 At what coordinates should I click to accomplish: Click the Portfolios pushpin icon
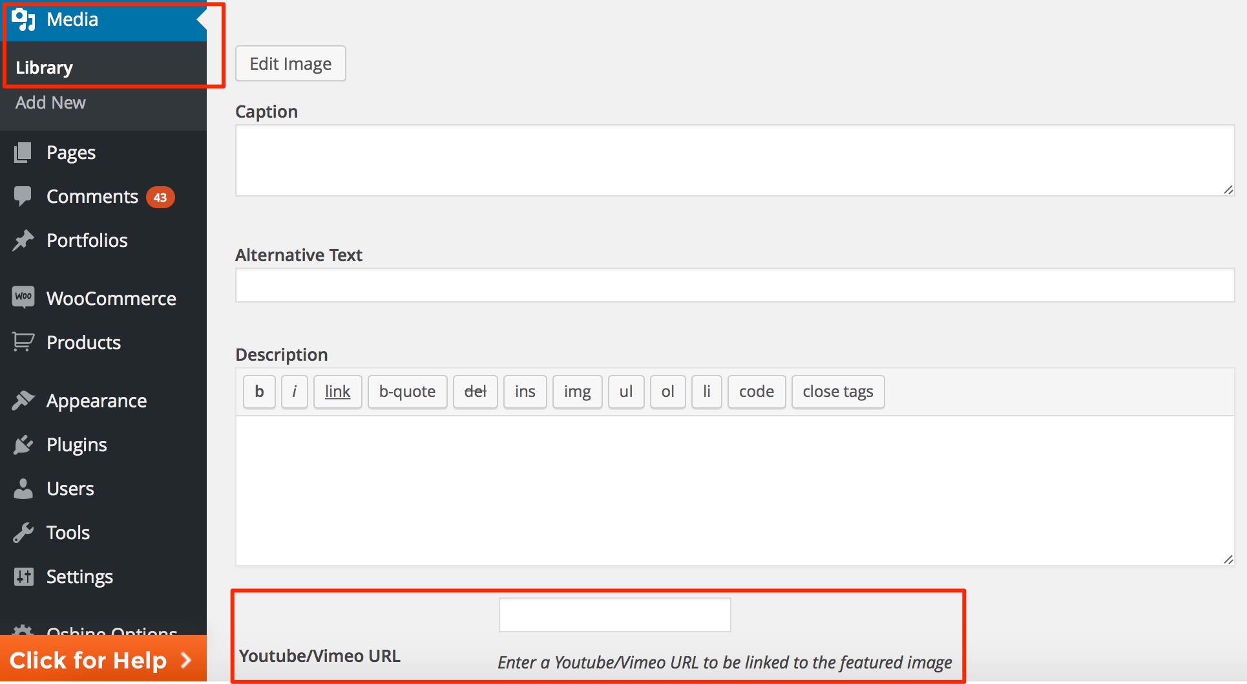point(23,240)
